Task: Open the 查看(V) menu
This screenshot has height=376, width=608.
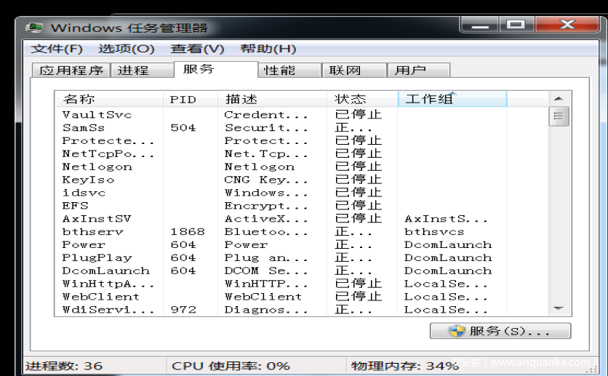Action: pos(197,49)
